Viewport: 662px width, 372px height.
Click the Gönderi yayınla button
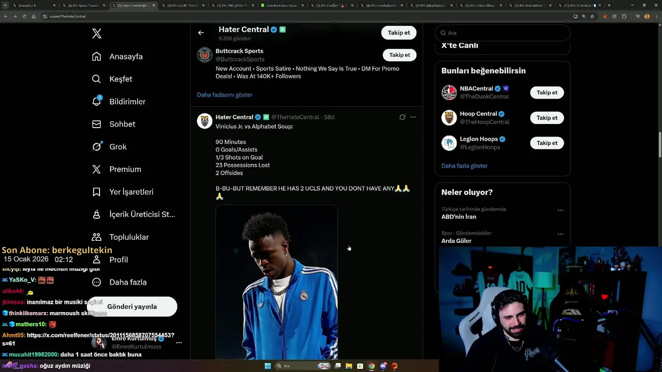[132, 306]
